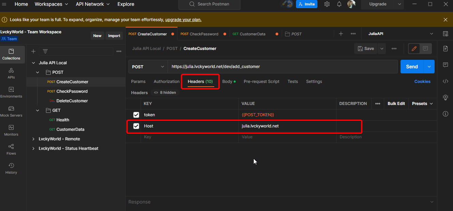Expand the LvckyWorld - Remote collection
The height and width of the screenshot is (211, 453).
[x=33, y=139]
